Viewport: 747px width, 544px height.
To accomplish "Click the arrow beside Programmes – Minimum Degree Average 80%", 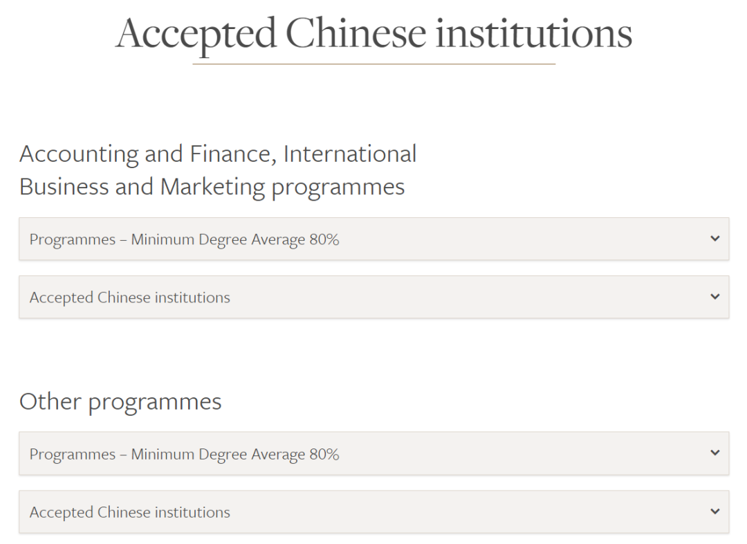I will (716, 238).
